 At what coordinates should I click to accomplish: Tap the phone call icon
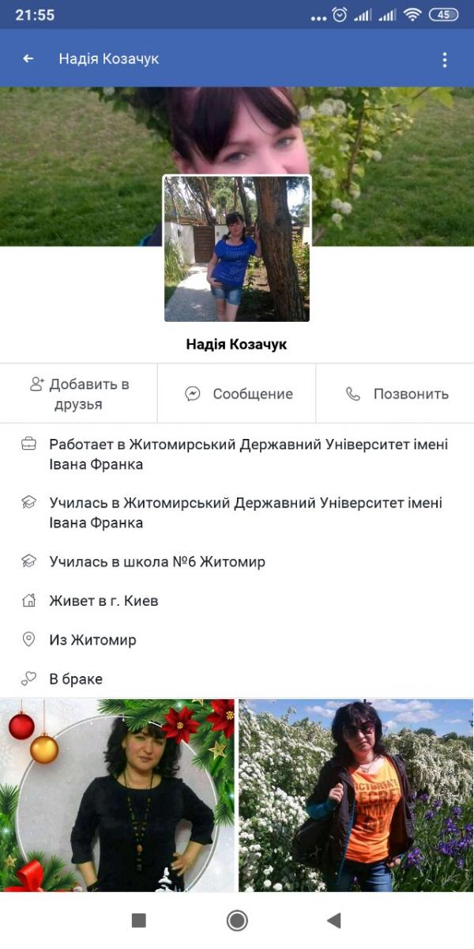[353, 394]
